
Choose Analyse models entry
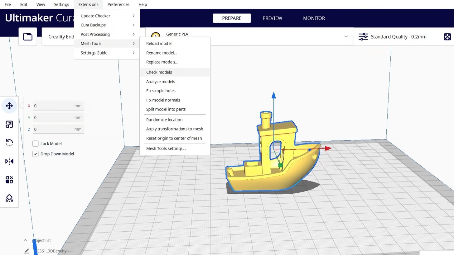coord(175,82)
